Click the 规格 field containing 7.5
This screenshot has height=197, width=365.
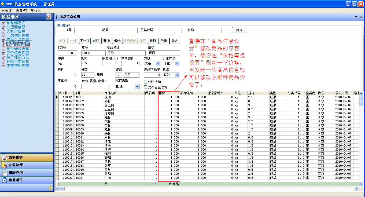(90, 63)
